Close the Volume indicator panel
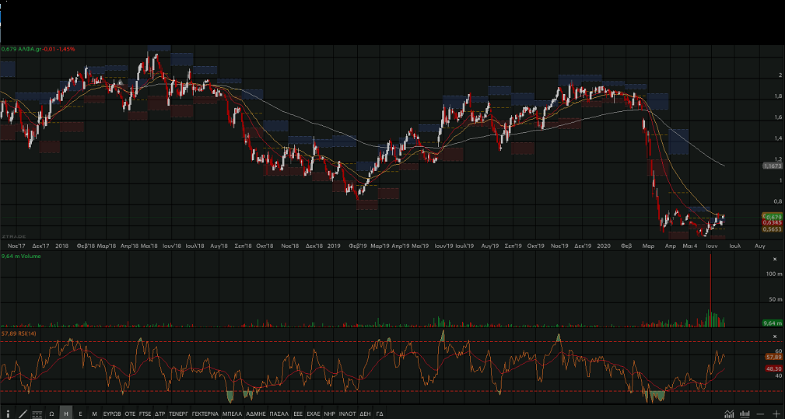The width and height of the screenshot is (785, 419). pyautogui.click(x=774, y=258)
